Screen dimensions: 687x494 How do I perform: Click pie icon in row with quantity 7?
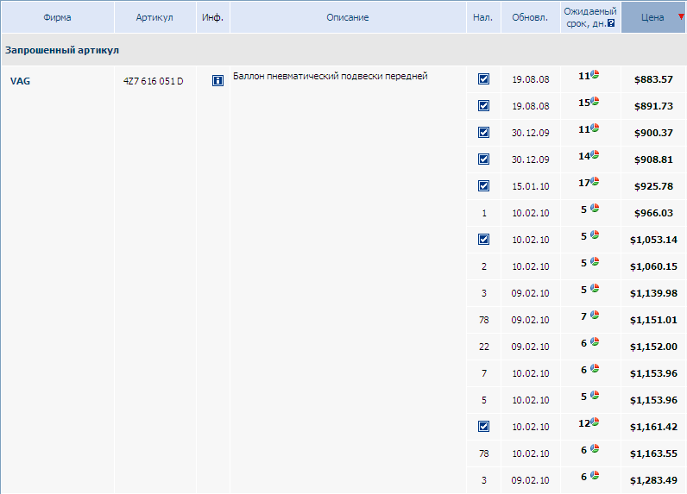coord(595,368)
